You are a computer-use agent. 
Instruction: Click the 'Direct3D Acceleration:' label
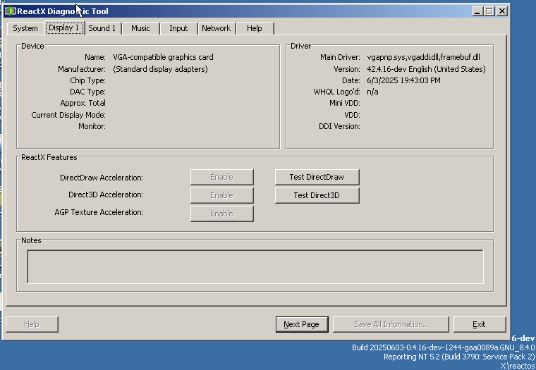[x=106, y=195]
